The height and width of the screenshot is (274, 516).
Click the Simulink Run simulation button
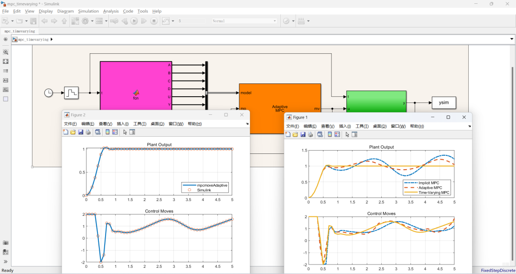tap(134, 21)
